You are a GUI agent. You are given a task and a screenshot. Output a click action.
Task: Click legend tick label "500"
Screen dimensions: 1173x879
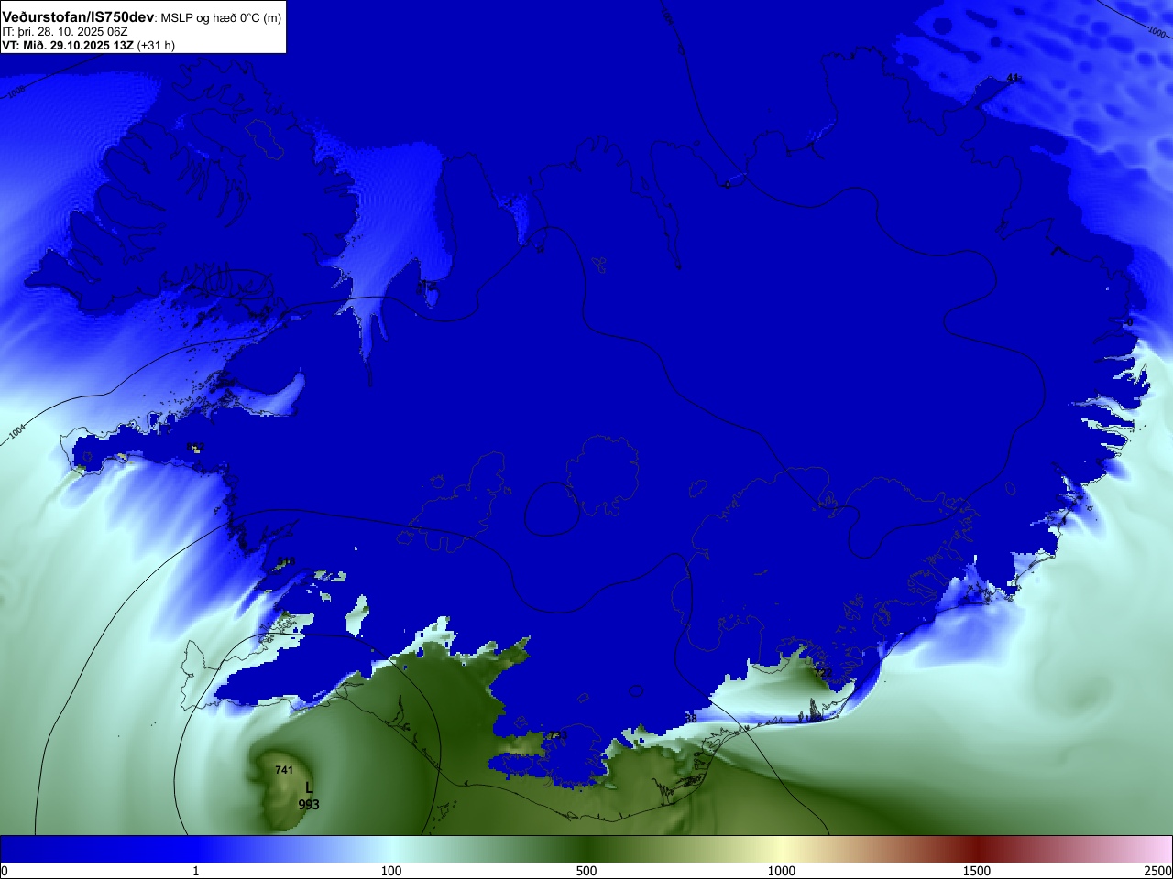tap(586, 871)
